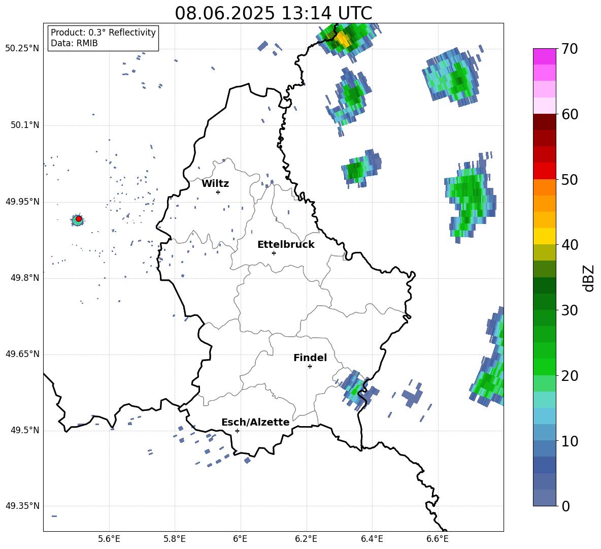Click the 40 dBZ colorbar label
The height and width of the screenshot is (549, 601).
click(569, 245)
